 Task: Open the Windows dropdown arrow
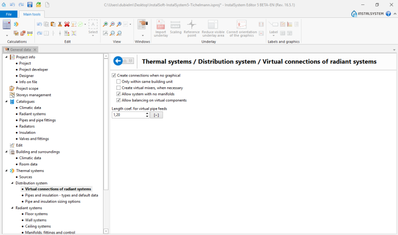coord(142,35)
